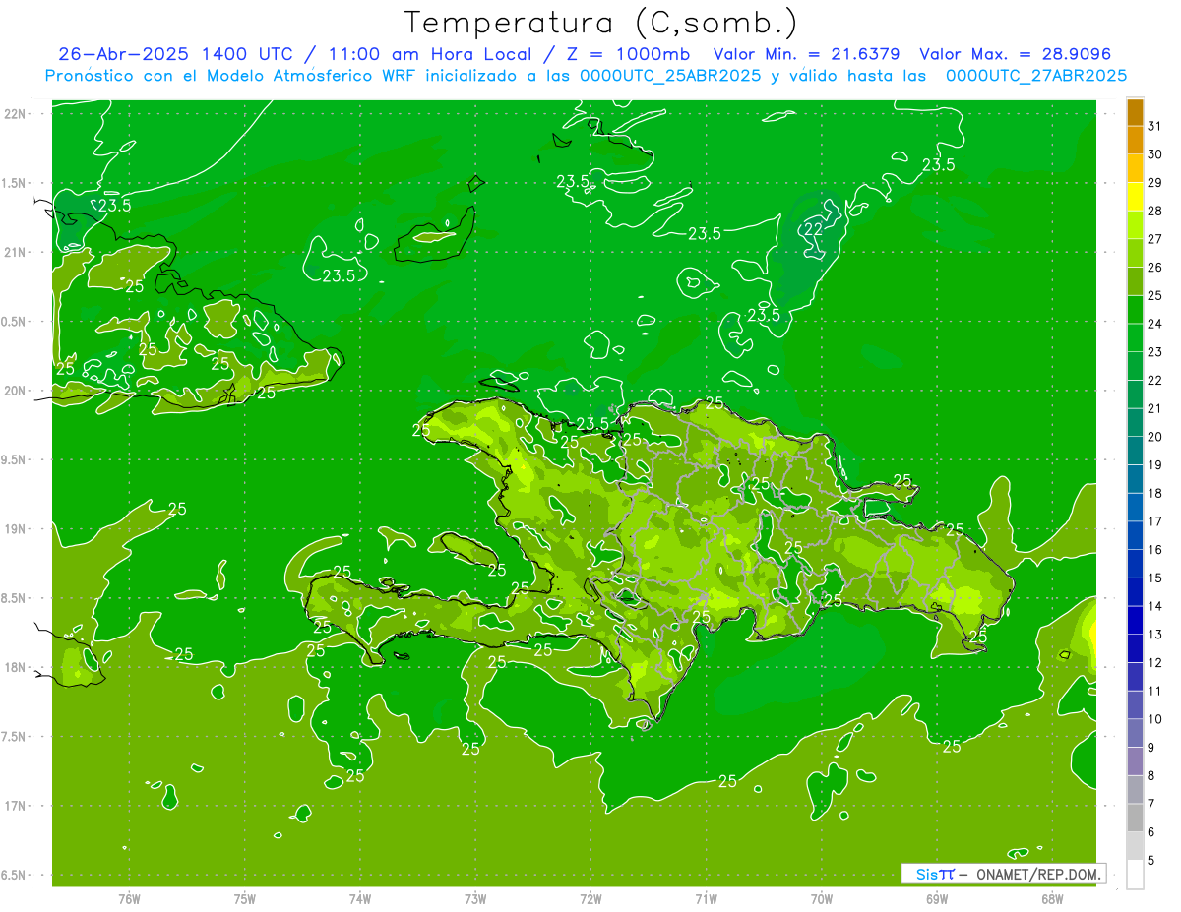Image resolution: width=1181 pixels, height=912 pixels.
Task: Click the 18N latitude axis label
Action: [15, 667]
